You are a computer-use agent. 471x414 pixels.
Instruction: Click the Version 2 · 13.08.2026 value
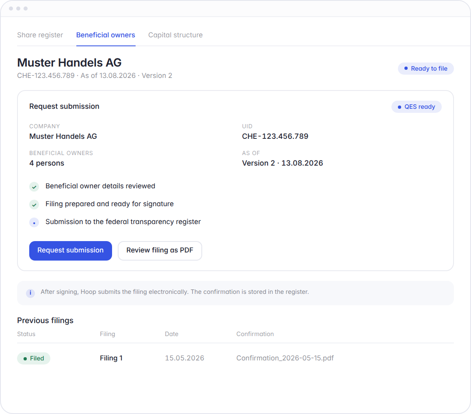(283, 163)
